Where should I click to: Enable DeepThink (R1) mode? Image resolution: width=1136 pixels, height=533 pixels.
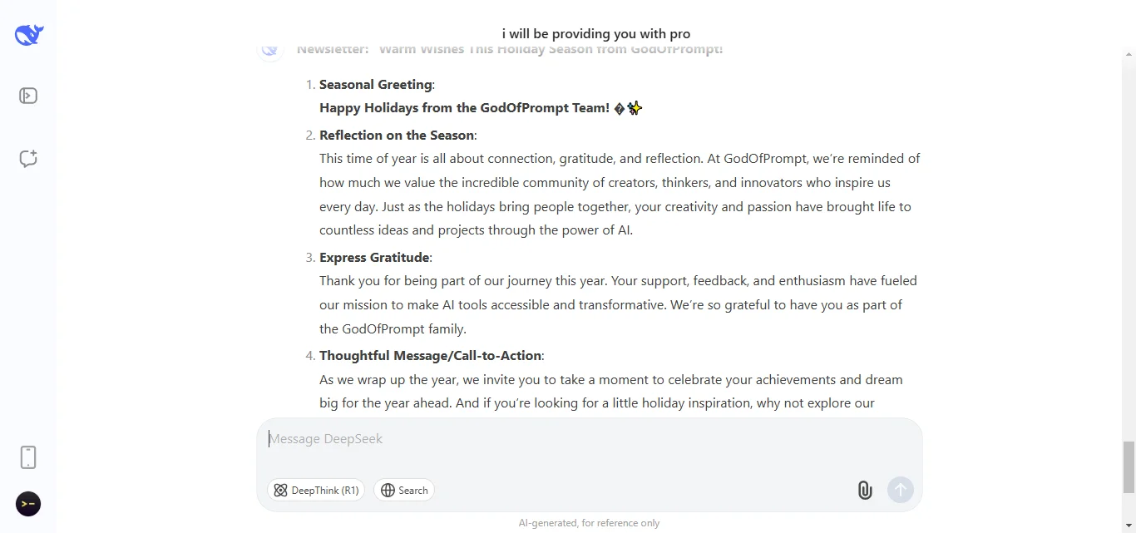(x=316, y=490)
